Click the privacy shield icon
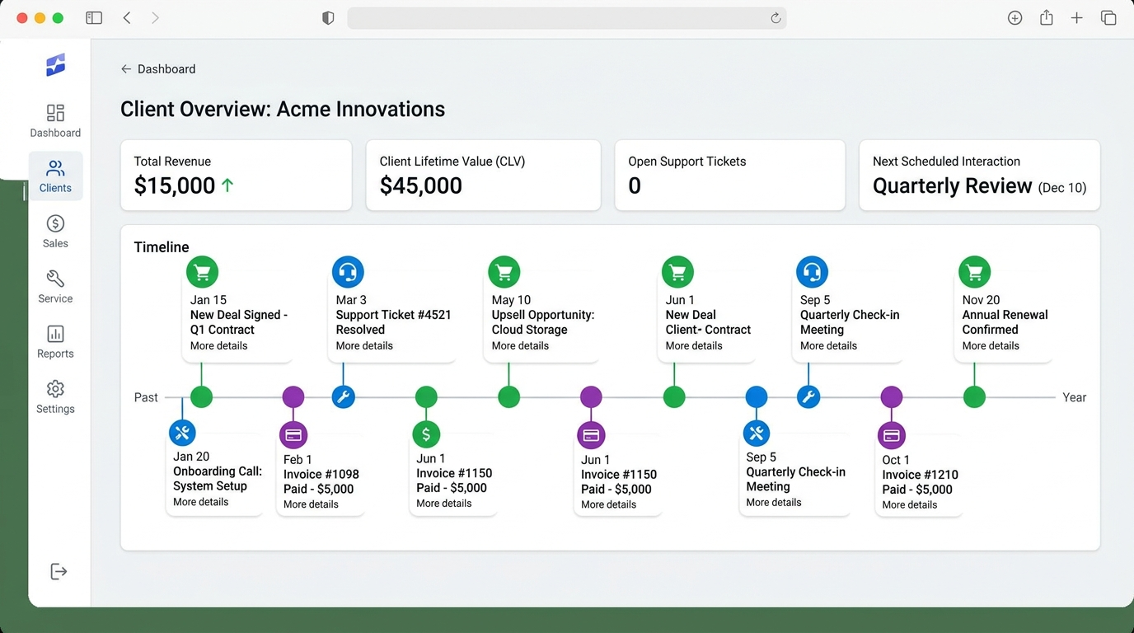The height and width of the screenshot is (633, 1134). coord(328,18)
